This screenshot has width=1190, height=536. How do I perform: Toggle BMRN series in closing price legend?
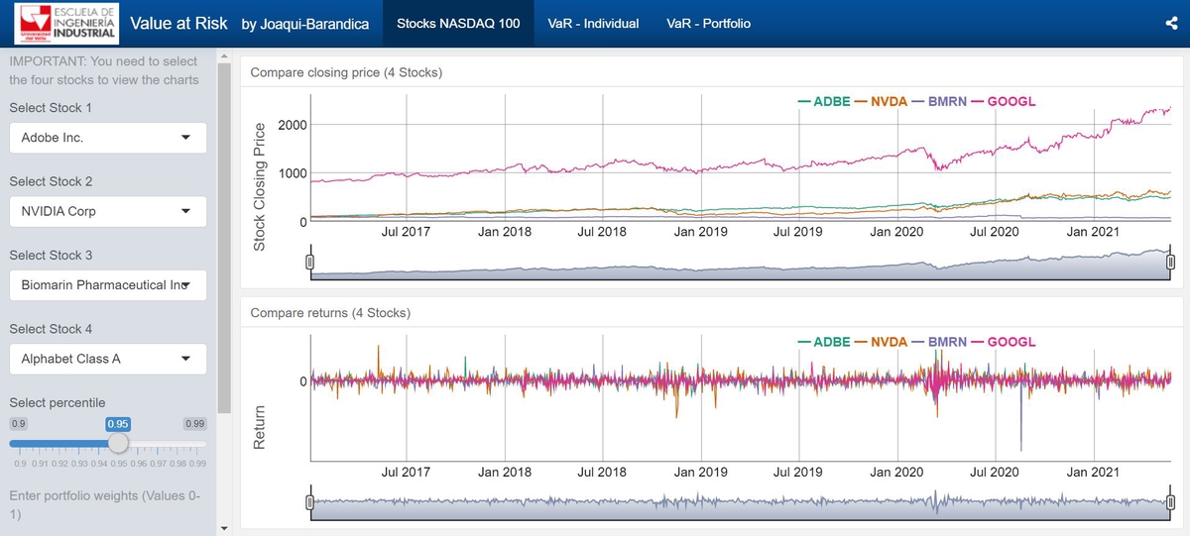pos(939,102)
